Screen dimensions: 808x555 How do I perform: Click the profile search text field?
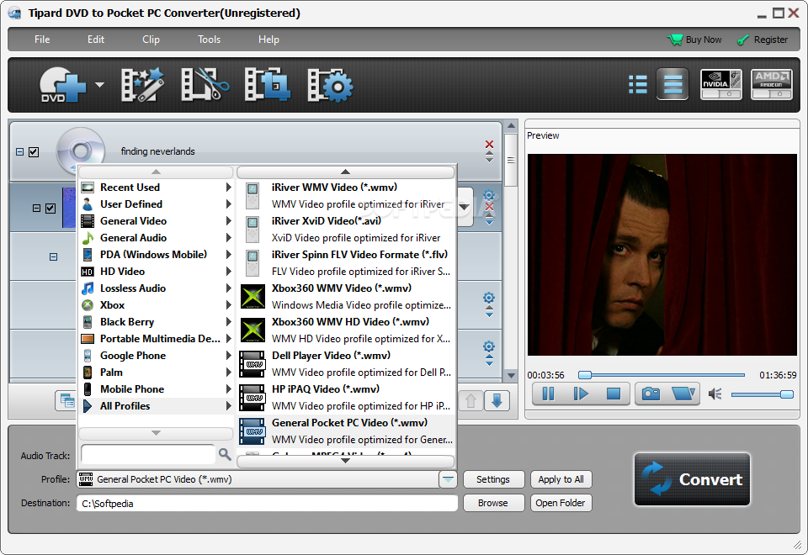tap(148, 455)
